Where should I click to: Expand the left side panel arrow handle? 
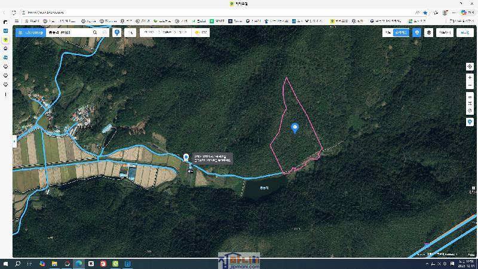point(14,142)
